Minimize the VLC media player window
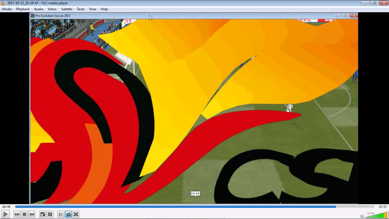This screenshot has width=389, height=219. [x=365, y=3]
